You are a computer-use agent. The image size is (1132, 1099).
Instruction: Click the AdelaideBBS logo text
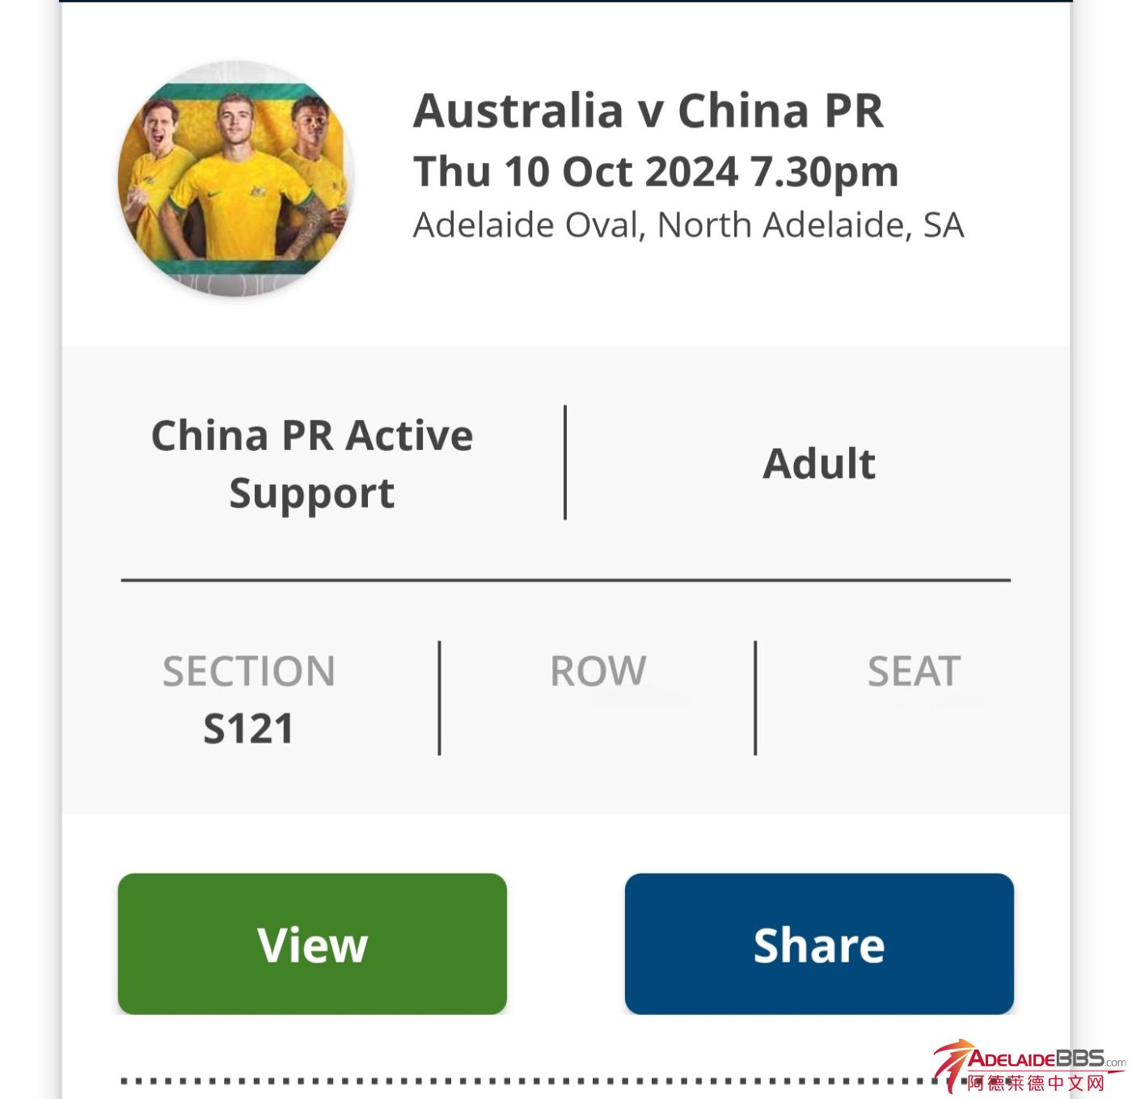pyautogui.click(x=1037, y=1059)
